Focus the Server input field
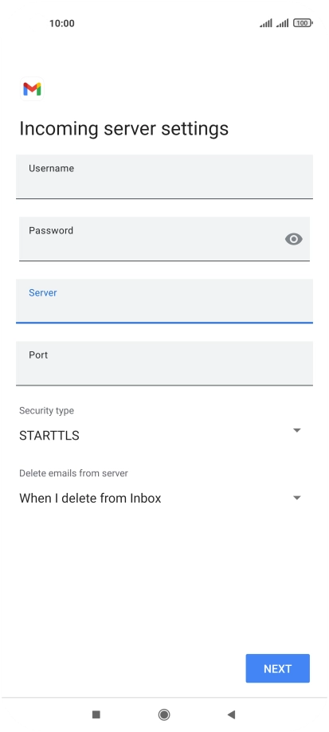The image size is (329, 732). (164, 301)
